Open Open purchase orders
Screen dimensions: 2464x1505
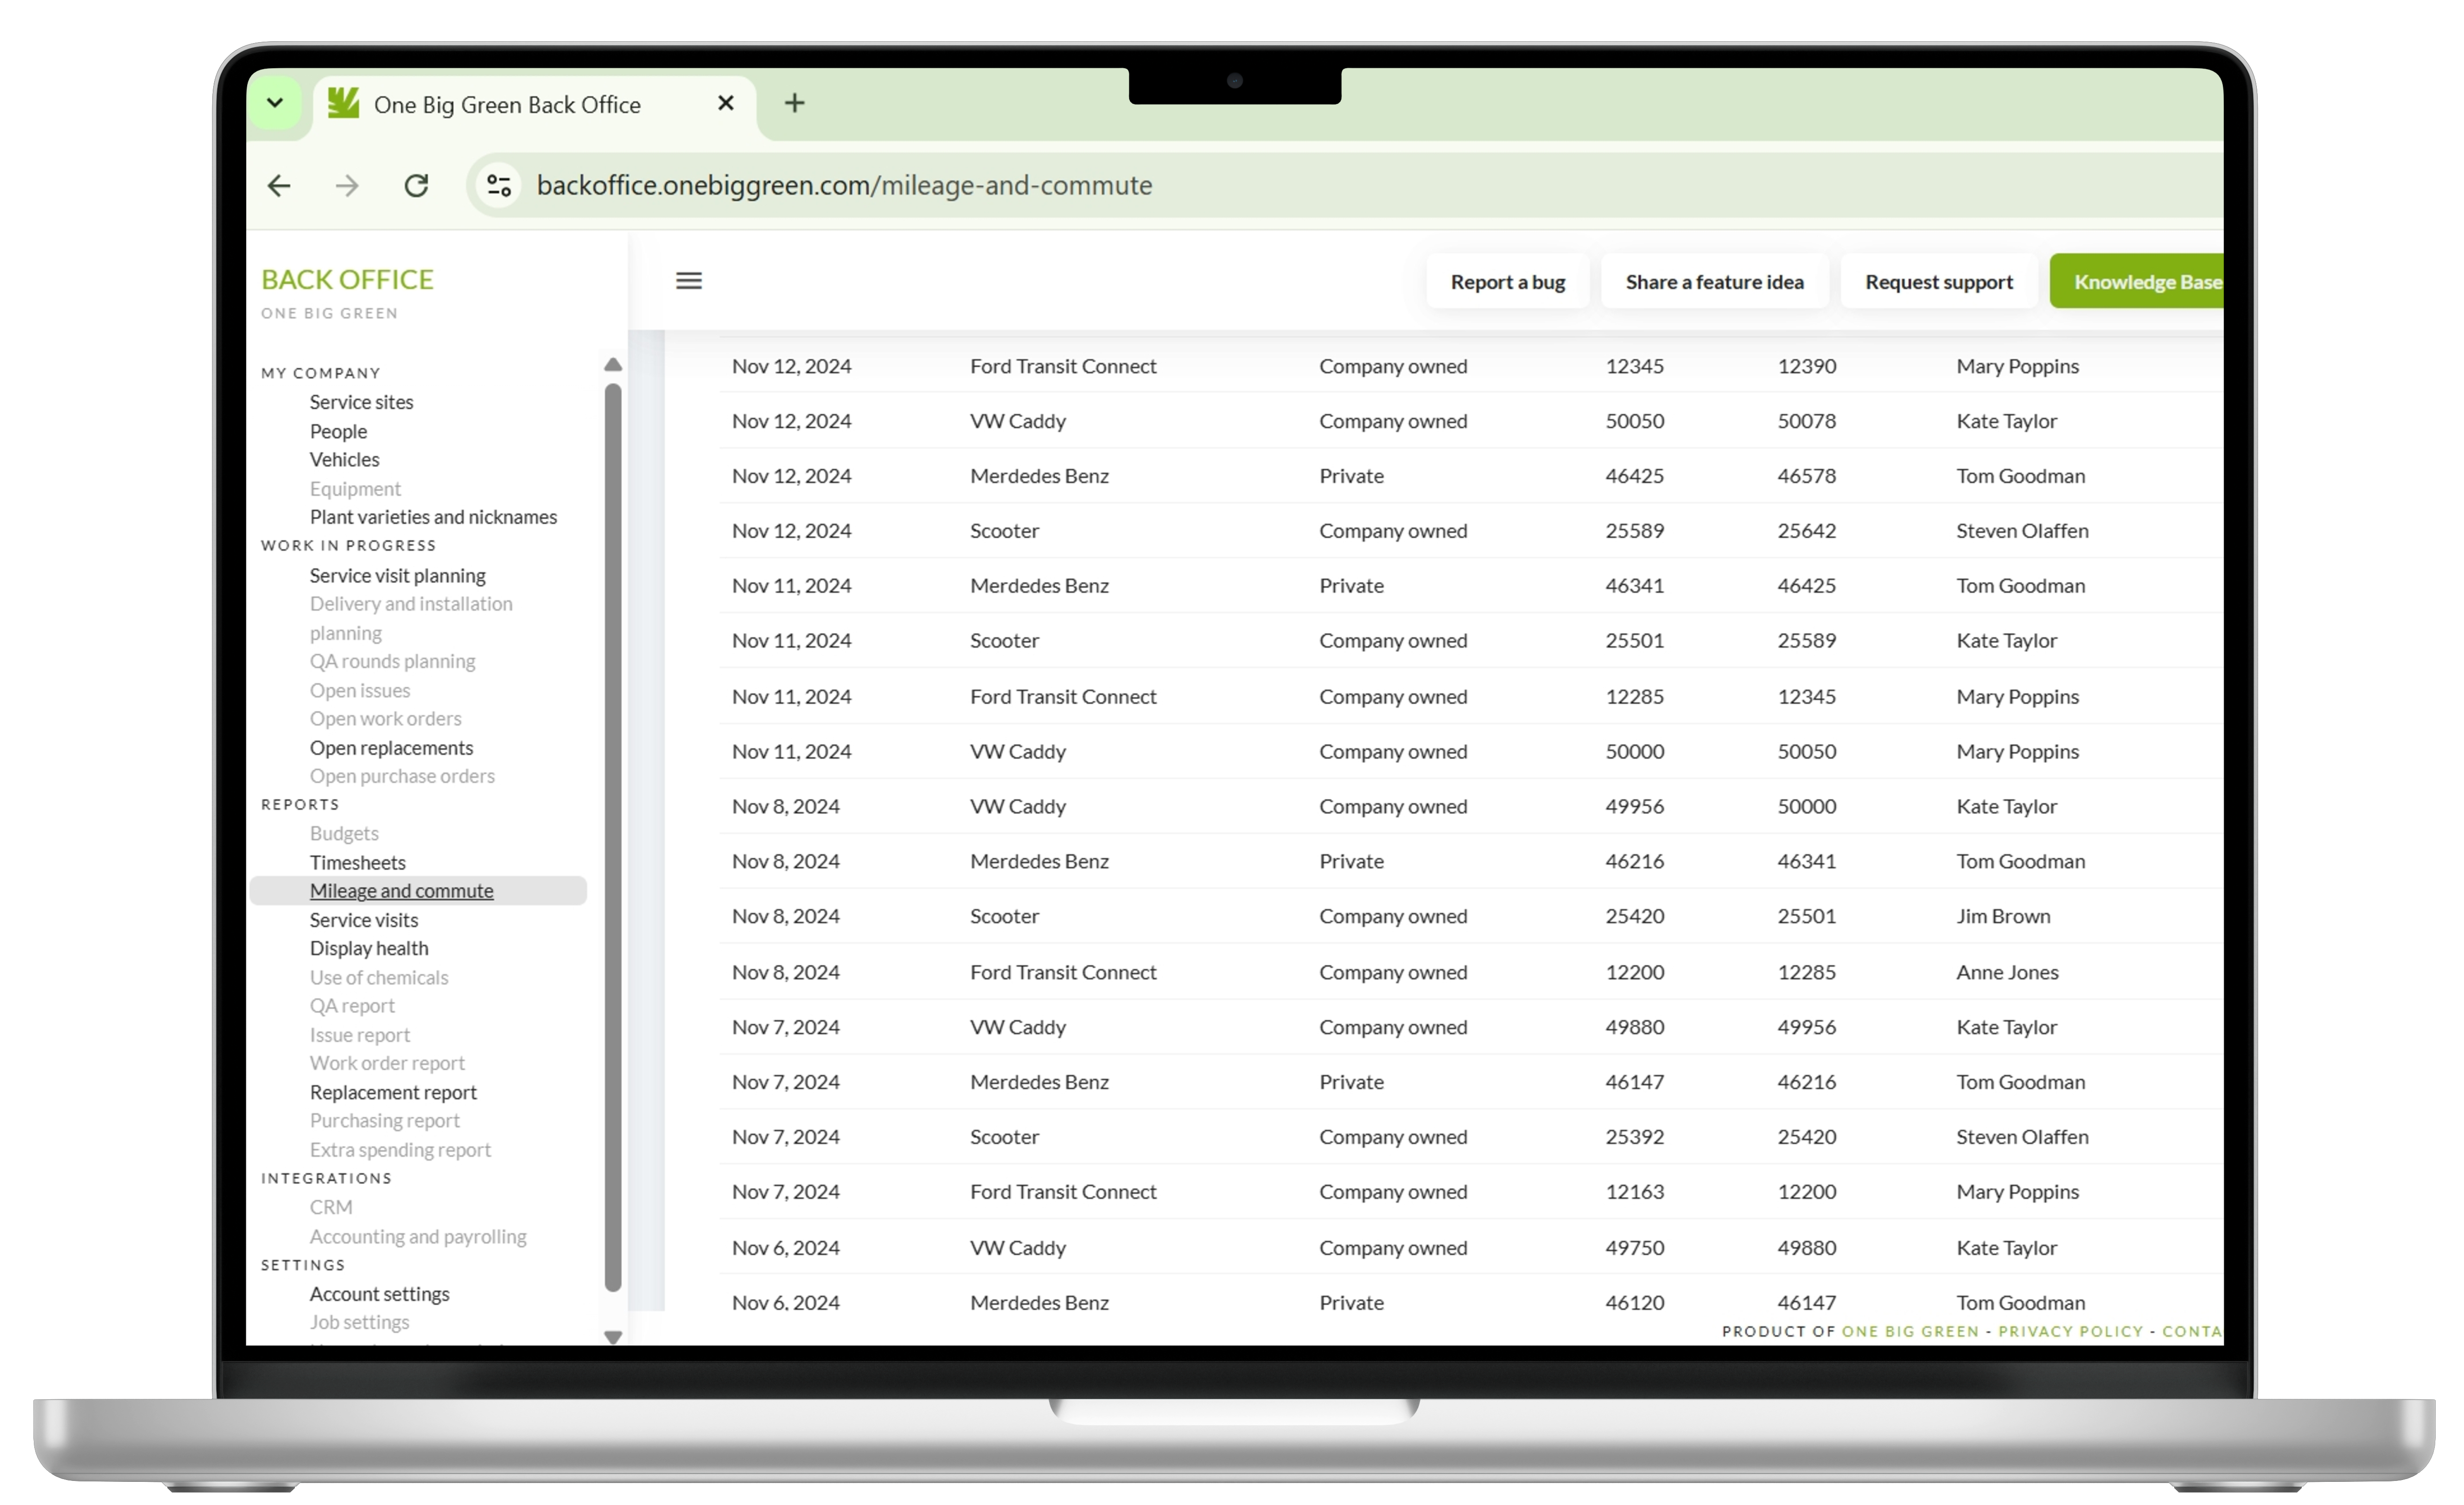(402, 777)
